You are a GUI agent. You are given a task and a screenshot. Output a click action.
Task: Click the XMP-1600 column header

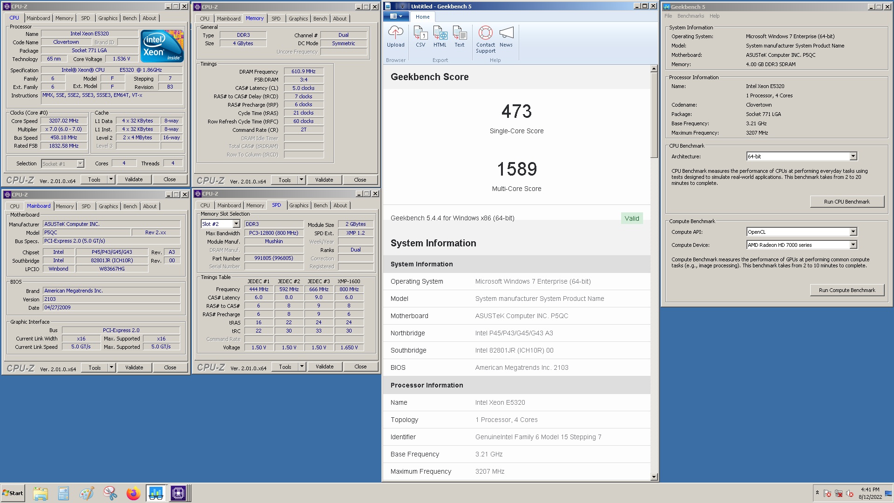tap(349, 281)
